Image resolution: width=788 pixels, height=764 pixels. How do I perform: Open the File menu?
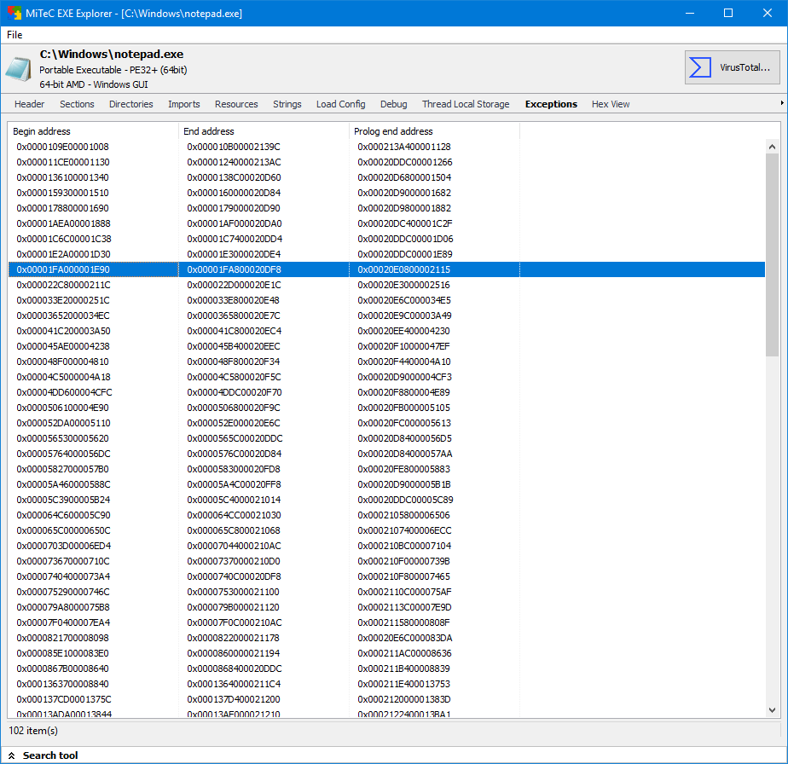click(14, 35)
